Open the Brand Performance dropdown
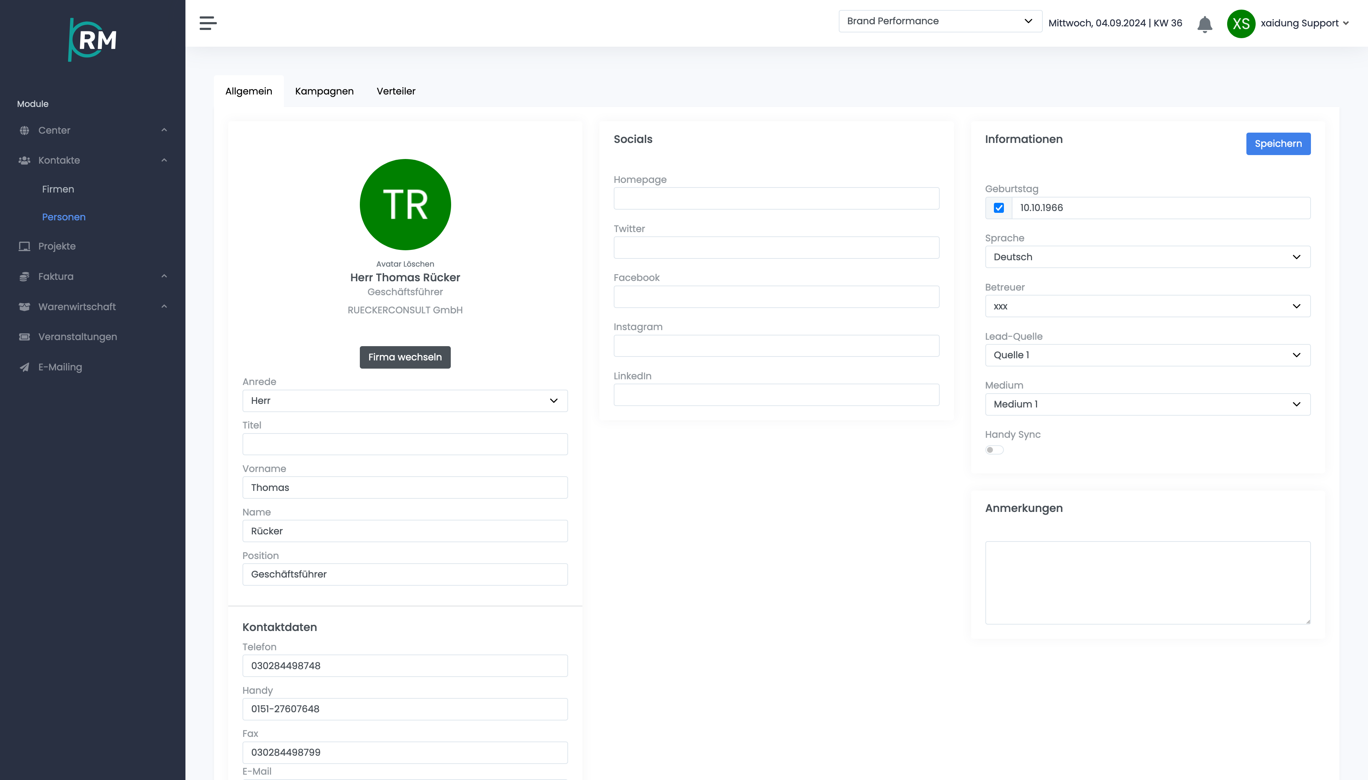This screenshot has width=1368, height=780. point(940,21)
